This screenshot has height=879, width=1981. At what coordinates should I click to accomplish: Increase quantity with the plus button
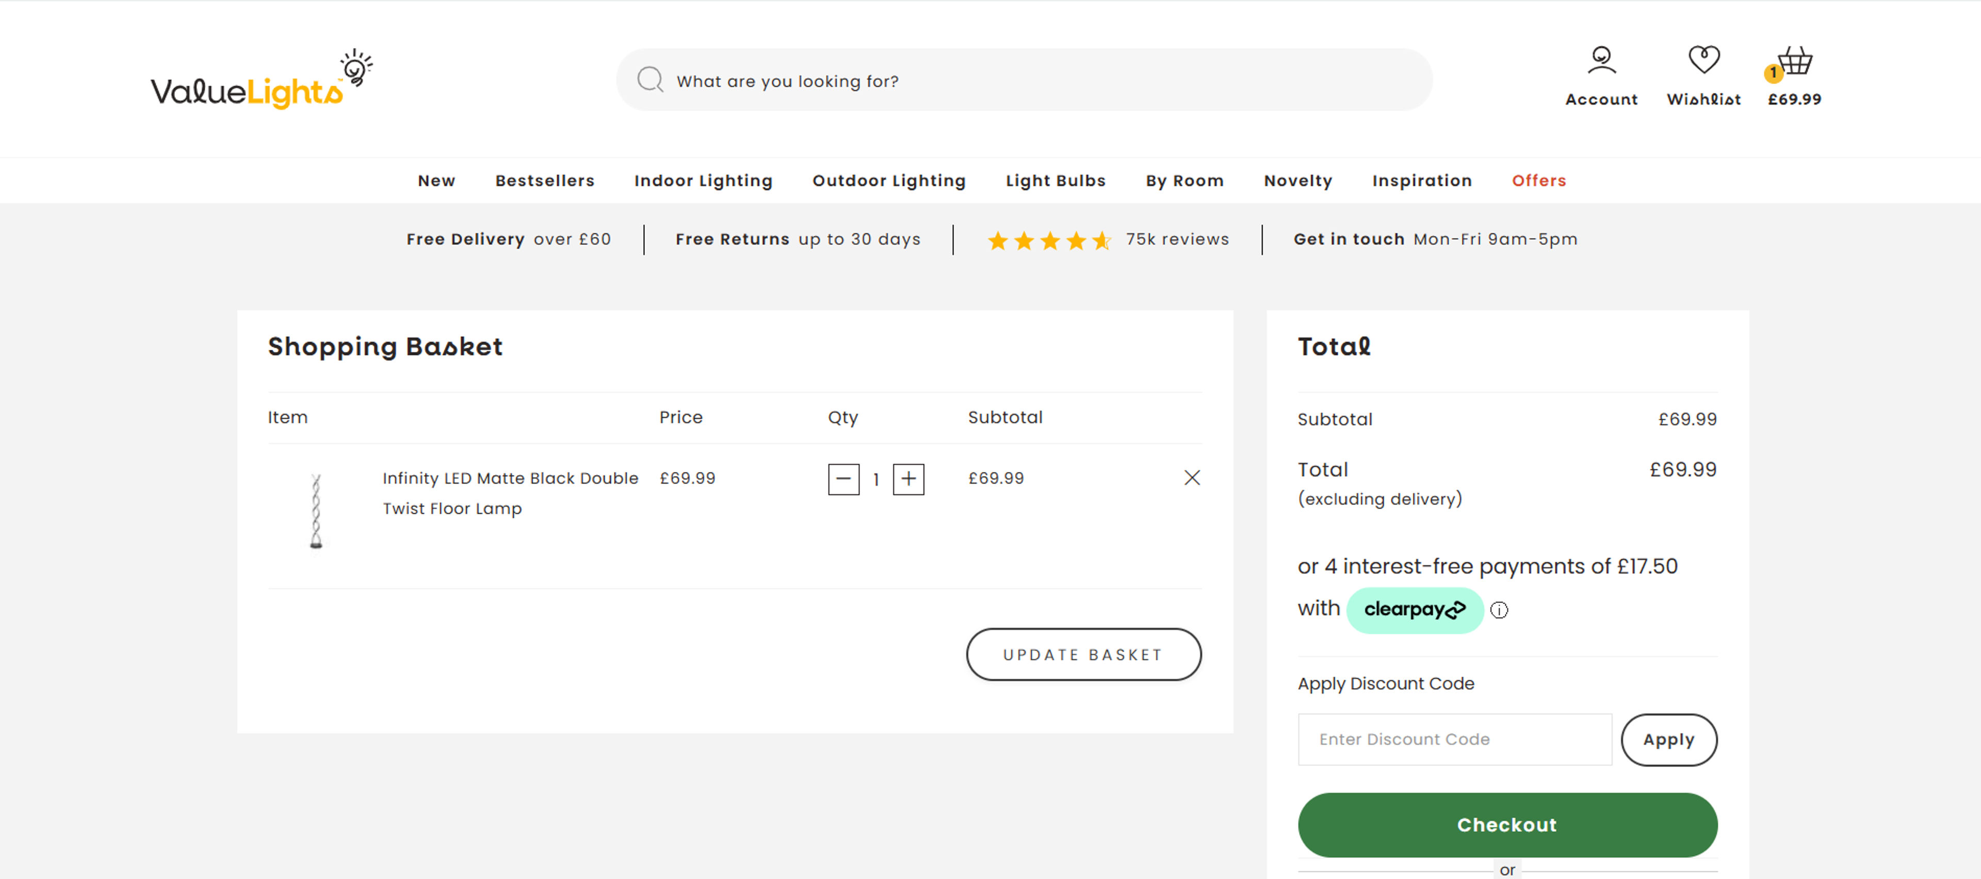click(x=908, y=479)
